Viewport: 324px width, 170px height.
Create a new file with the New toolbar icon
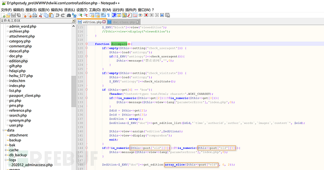click(3, 15)
